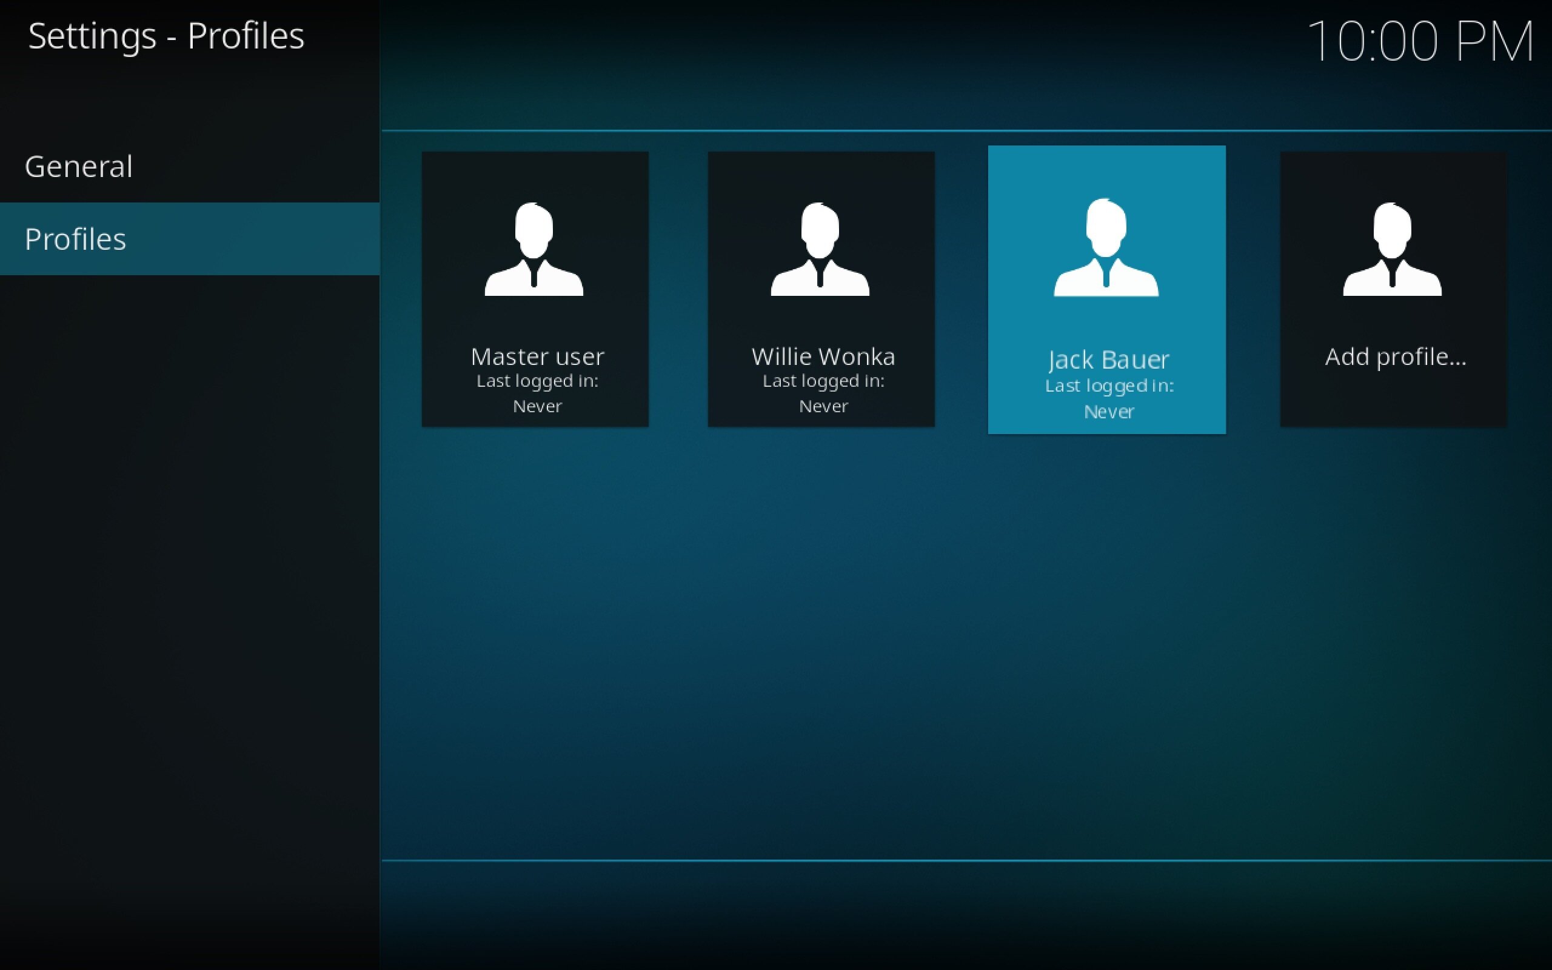Click the Jack Bauer name text
This screenshot has width=1552, height=970.
(x=1108, y=360)
